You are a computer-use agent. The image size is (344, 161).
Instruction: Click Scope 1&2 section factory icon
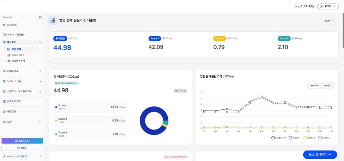click(x=4, y=71)
